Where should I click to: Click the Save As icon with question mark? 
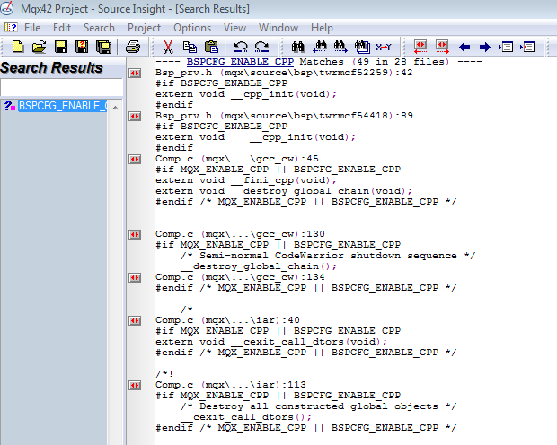[82, 47]
